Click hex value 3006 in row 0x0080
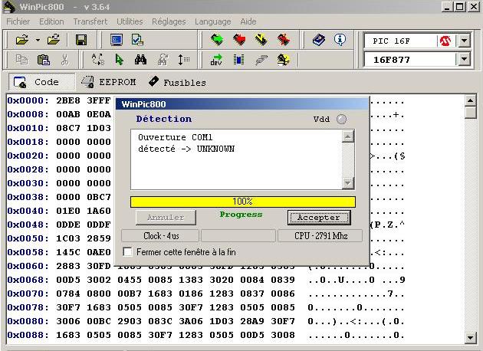This screenshot has height=351, width=483. click(68, 321)
